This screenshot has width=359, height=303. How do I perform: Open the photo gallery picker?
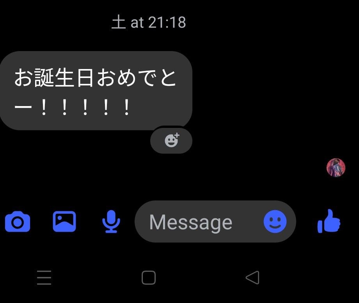point(64,221)
